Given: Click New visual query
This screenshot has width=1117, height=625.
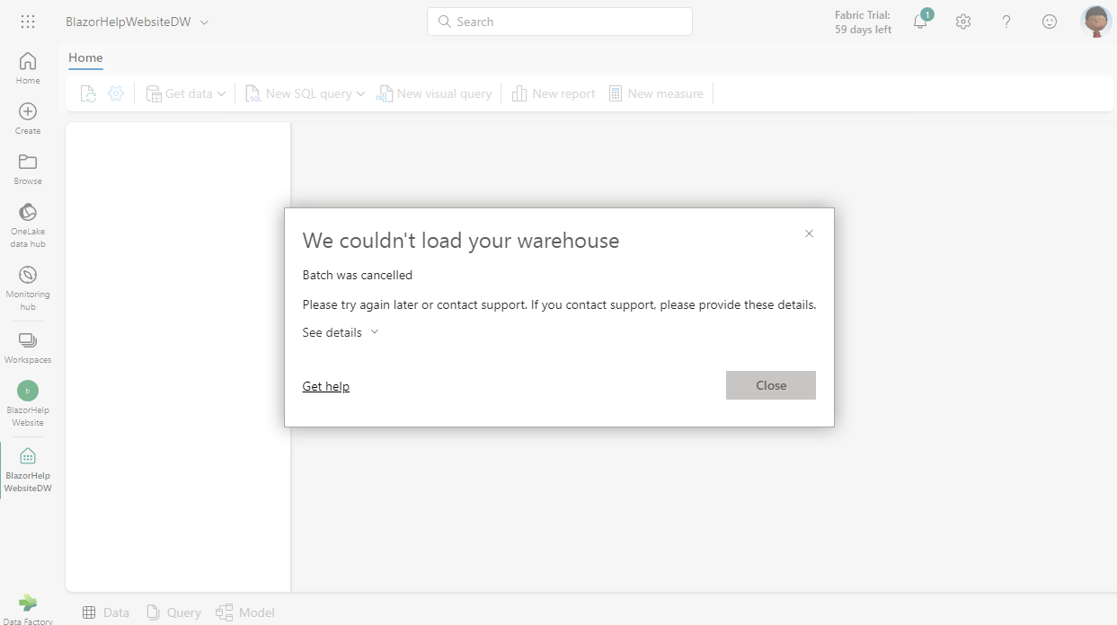Looking at the screenshot, I should click(x=434, y=93).
